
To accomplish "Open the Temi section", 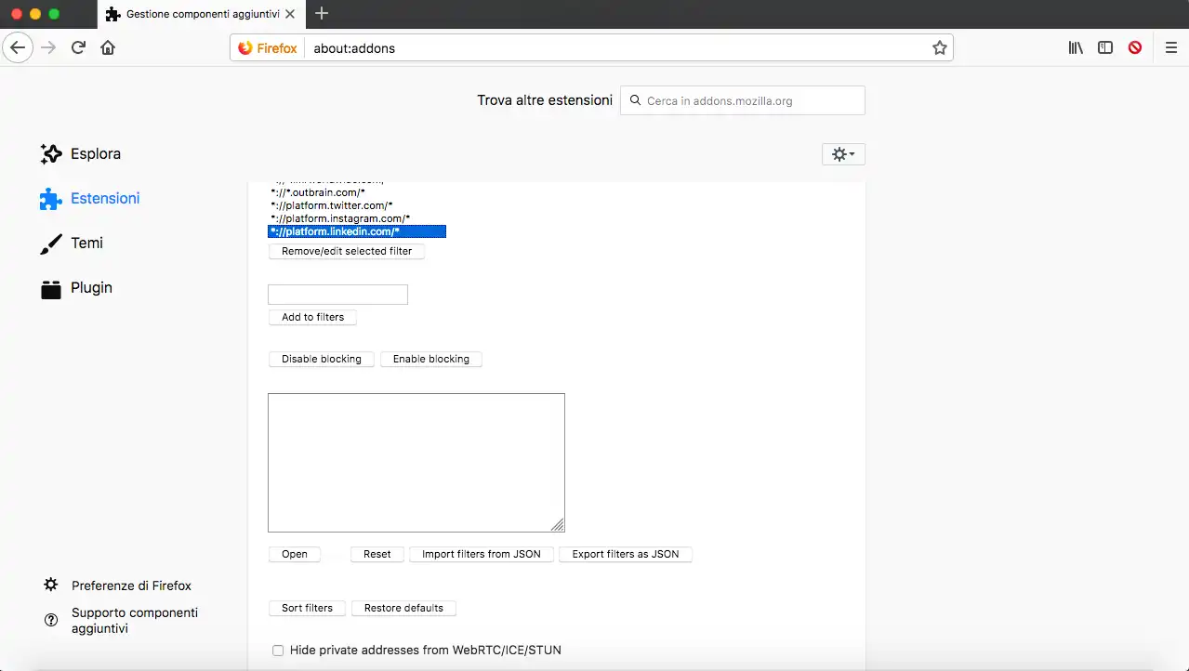I will coord(86,243).
